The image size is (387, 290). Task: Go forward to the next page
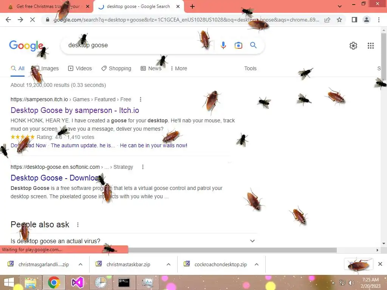pyautogui.click(x=20, y=20)
